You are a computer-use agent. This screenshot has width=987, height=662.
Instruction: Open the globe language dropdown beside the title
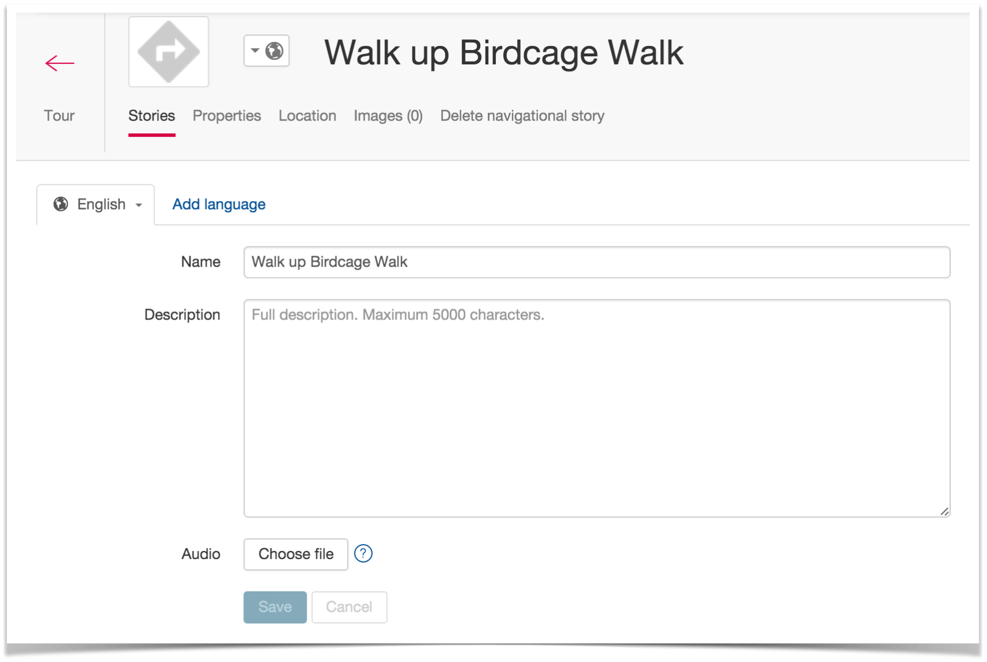266,51
